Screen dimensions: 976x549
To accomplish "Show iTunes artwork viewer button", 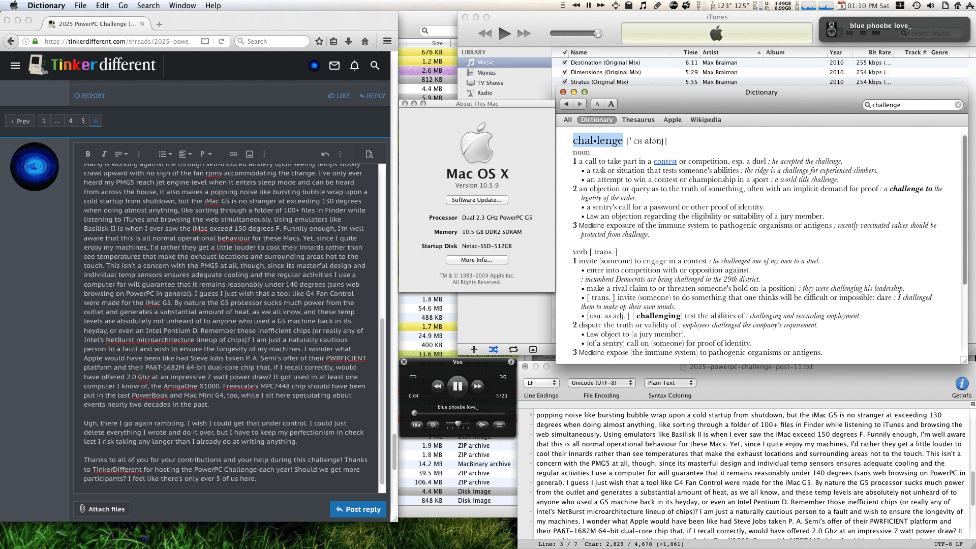I will click(x=533, y=349).
